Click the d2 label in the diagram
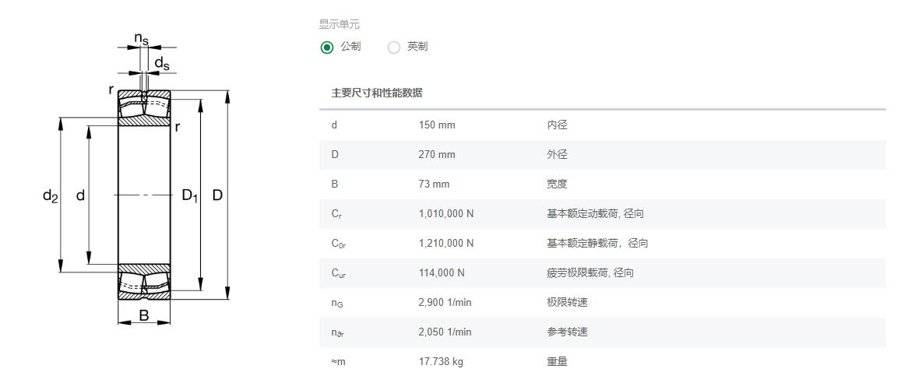 coord(51,196)
